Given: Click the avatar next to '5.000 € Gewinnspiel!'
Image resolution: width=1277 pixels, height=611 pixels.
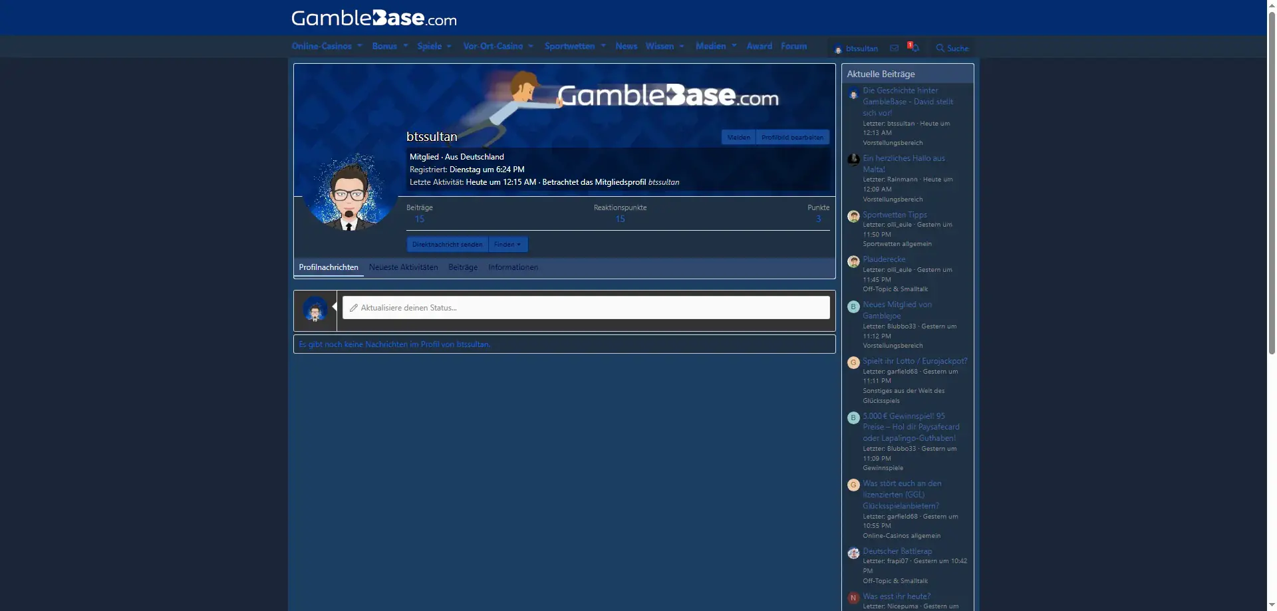Looking at the screenshot, I should 853,418.
